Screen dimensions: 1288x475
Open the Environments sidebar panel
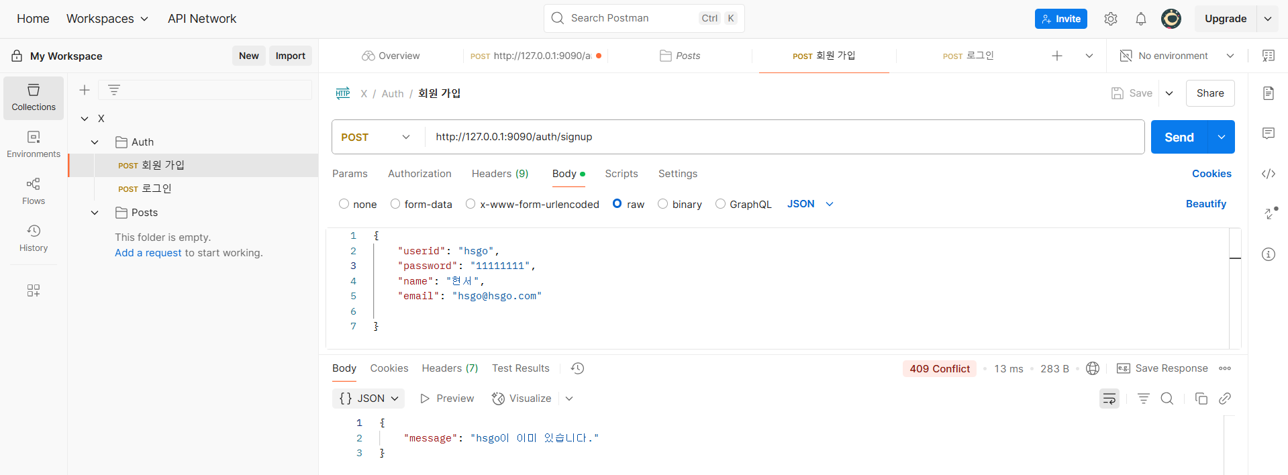[34, 144]
